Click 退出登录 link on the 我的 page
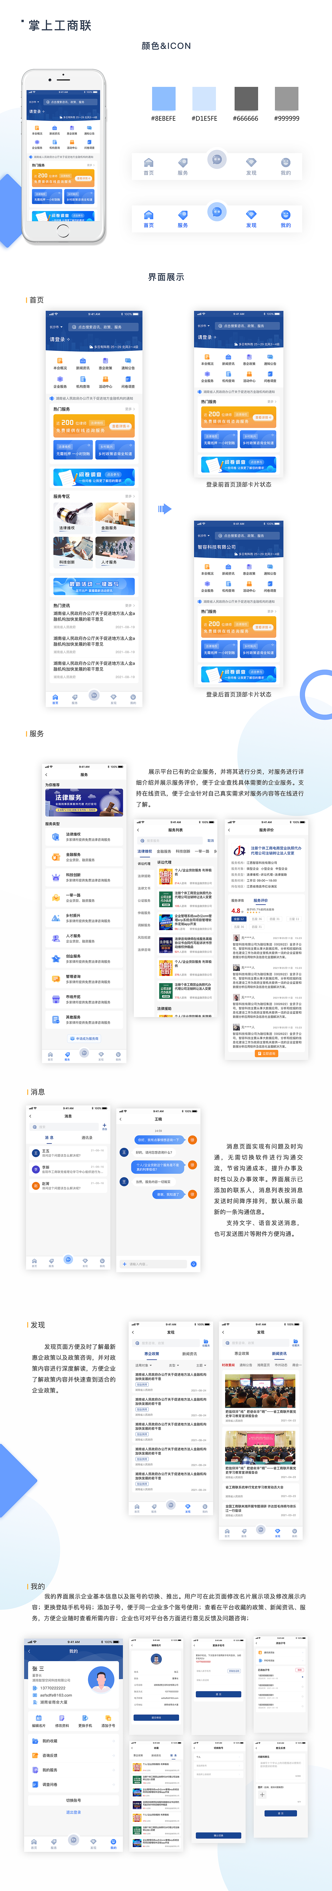 [73, 1812]
